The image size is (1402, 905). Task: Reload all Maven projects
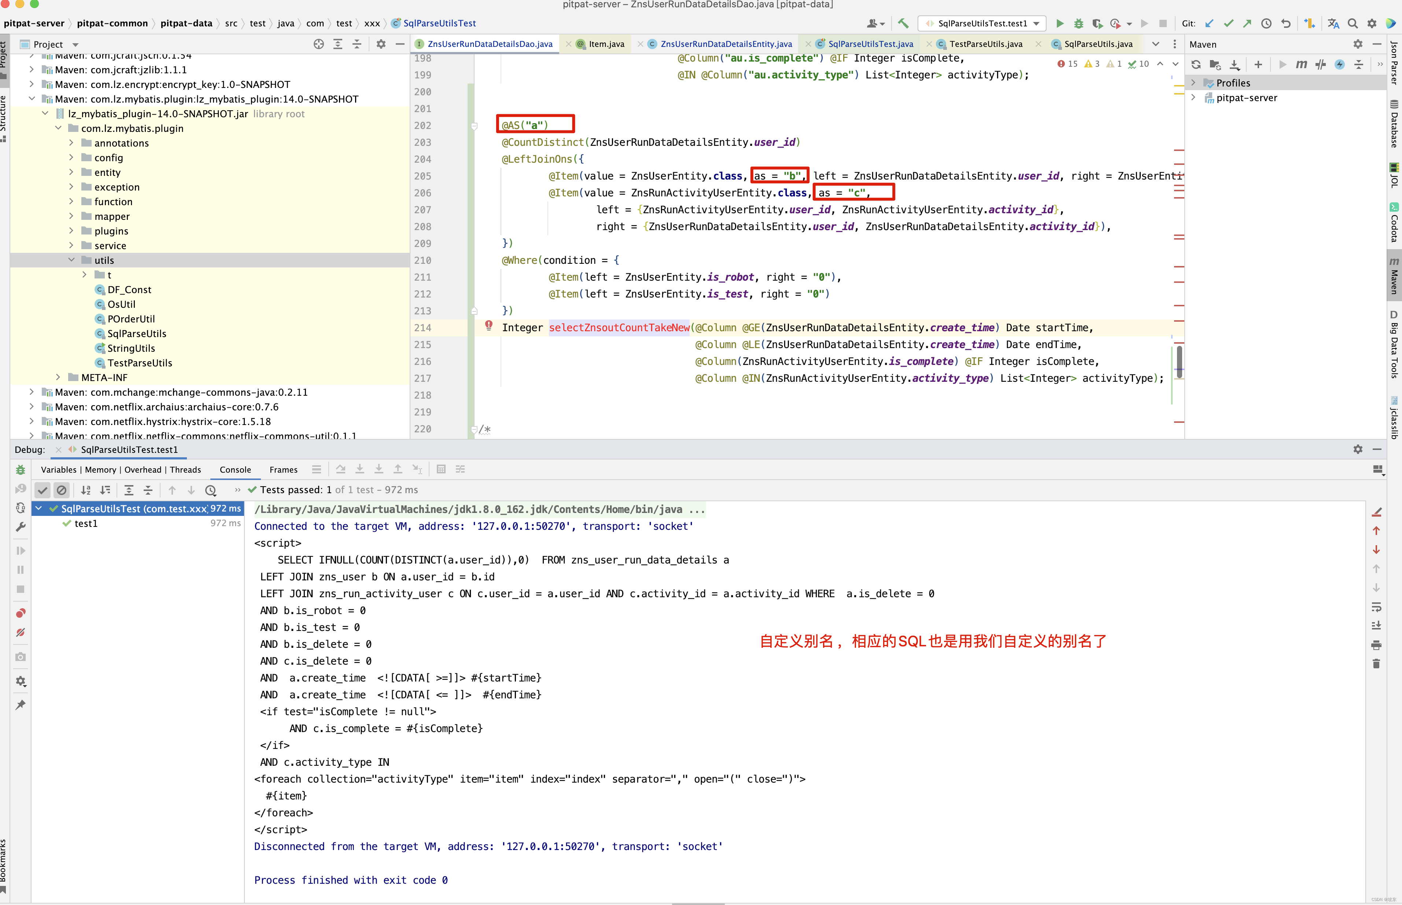pos(1196,64)
